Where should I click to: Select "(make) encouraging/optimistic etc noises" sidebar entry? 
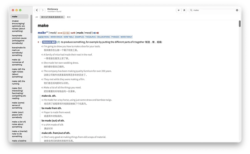20,26
